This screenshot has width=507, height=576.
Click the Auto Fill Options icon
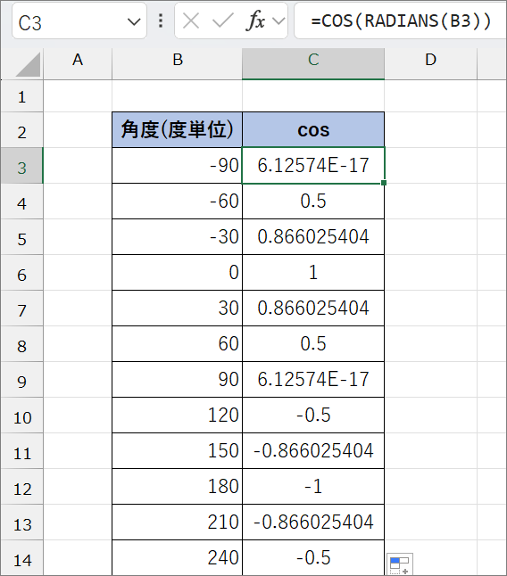[400, 564]
